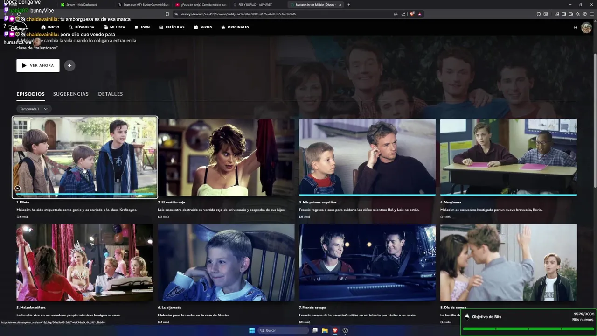Open the INICIO home icon link
The height and width of the screenshot is (336, 597).
pyautogui.click(x=50, y=27)
